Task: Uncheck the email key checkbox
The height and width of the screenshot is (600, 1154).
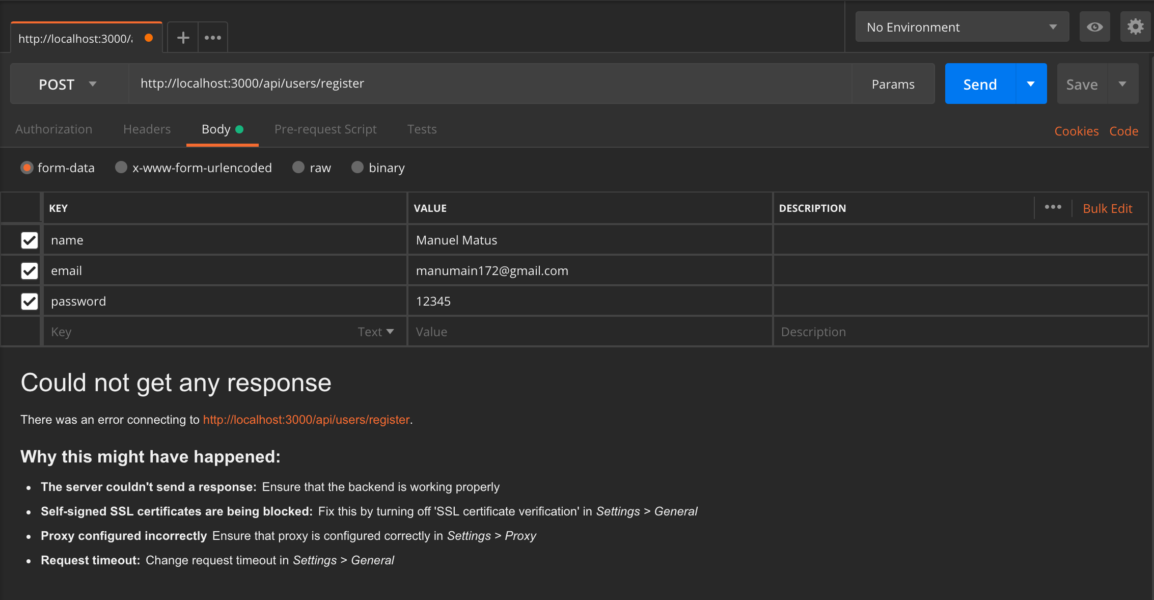Action: point(30,271)
